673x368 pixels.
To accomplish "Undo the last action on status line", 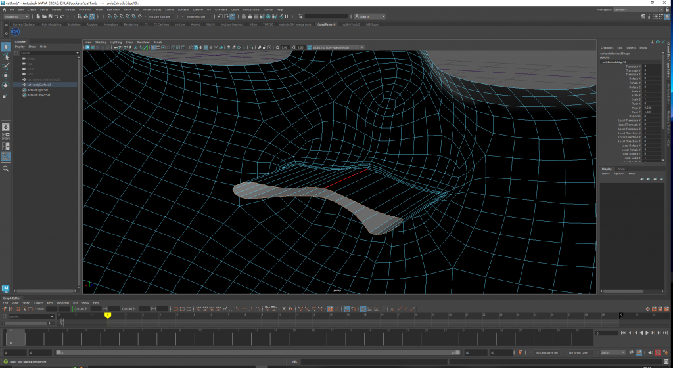I will [57, 16].
